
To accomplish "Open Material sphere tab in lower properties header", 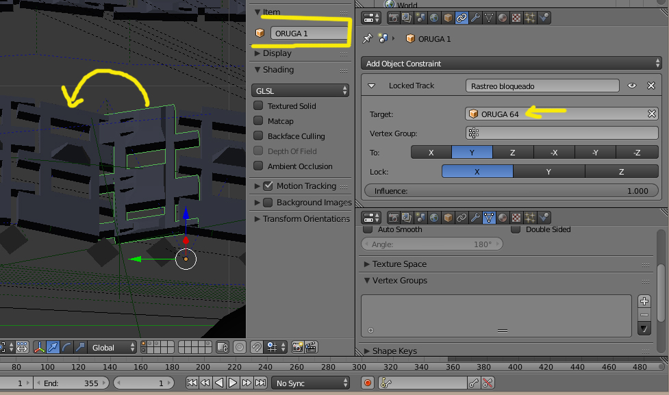I will (x=502, y=218).
